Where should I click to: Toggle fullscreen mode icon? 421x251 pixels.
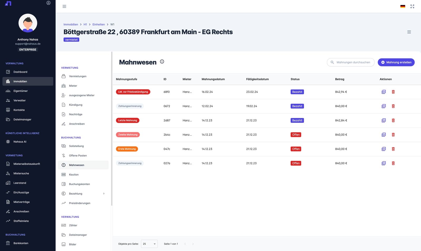tap(412, 6)
